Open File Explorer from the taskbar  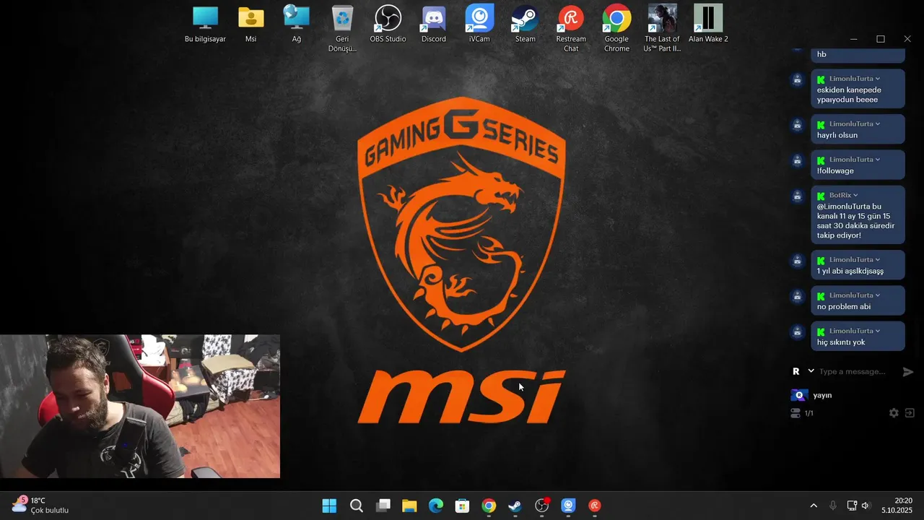pos(409,506)
